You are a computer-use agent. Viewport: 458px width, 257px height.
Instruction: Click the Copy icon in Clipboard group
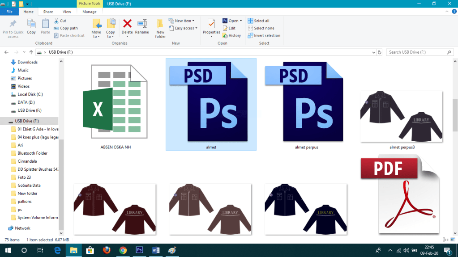coord(31,26)
